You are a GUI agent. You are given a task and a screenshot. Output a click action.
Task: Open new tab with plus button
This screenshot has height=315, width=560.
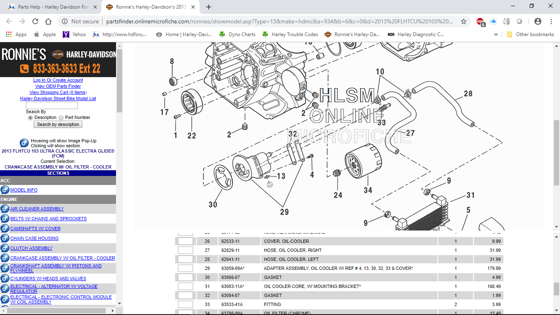click(209, 7)
